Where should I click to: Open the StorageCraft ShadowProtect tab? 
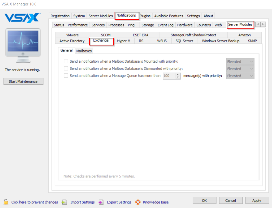193,35
